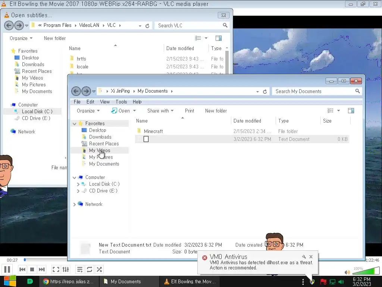Change view icon in My Documents

coord(331,111)
